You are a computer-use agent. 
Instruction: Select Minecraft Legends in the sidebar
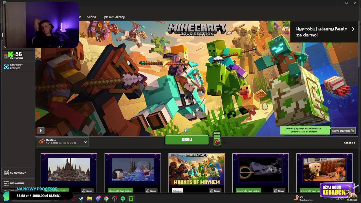[19, 67]
